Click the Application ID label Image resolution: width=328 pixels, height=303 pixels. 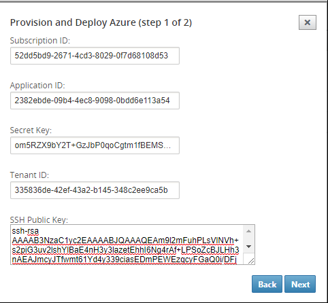[37, 86]
